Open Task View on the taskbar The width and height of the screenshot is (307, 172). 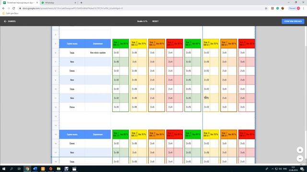tap(19, 169)
